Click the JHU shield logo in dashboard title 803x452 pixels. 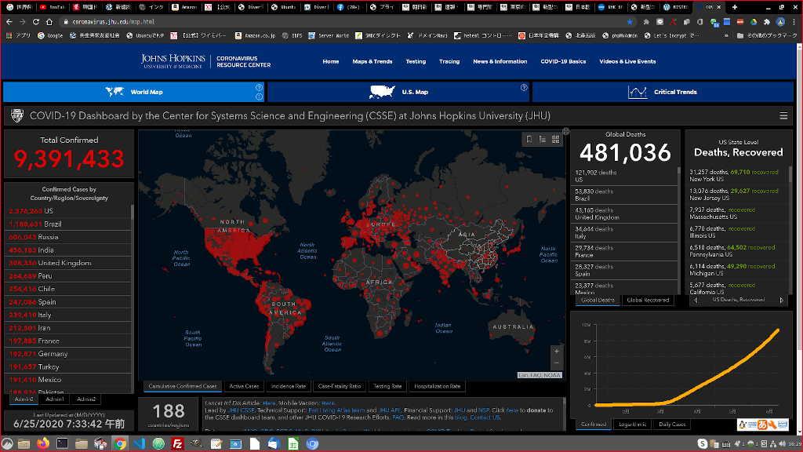[17, 116]
